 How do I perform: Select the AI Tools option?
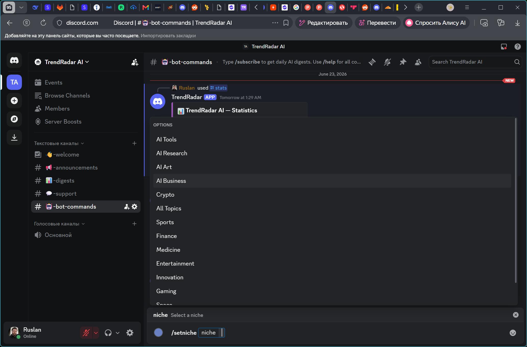click(x=332, y=139)
